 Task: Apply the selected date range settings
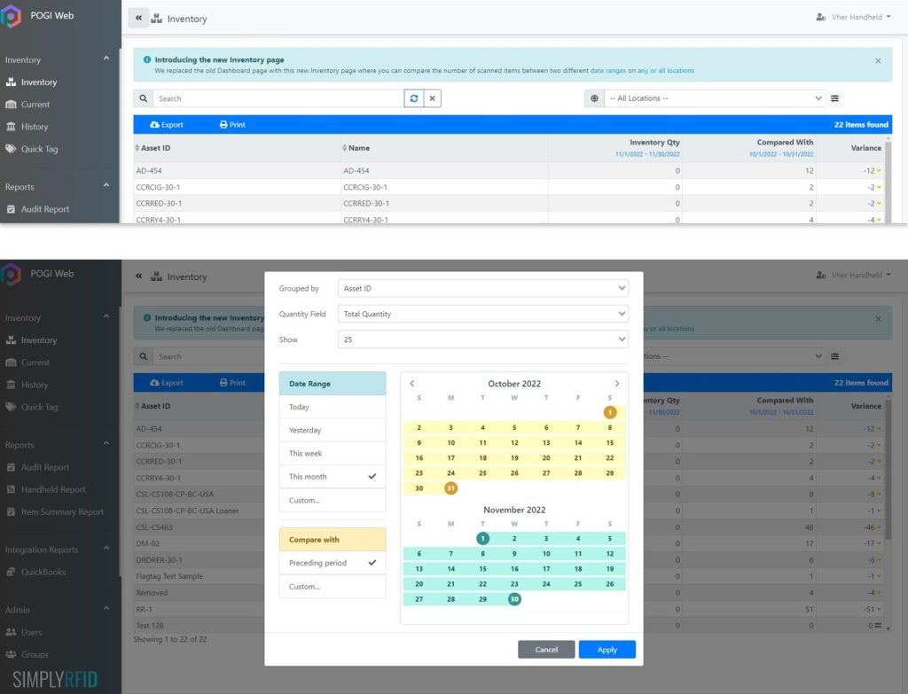tap(607, 649)
